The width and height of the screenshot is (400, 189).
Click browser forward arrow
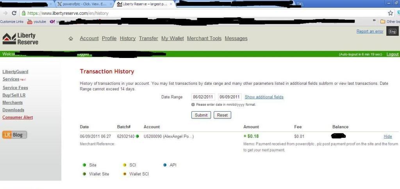pos(5,13)
